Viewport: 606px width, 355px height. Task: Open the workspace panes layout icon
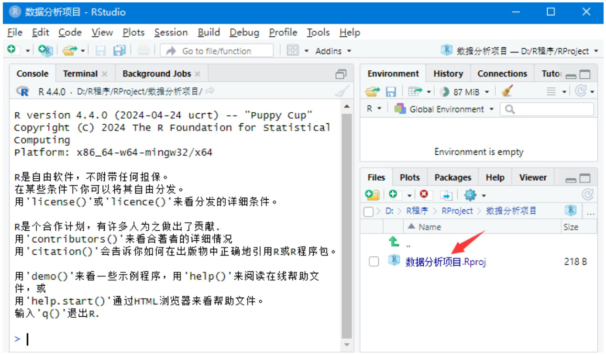293,51
